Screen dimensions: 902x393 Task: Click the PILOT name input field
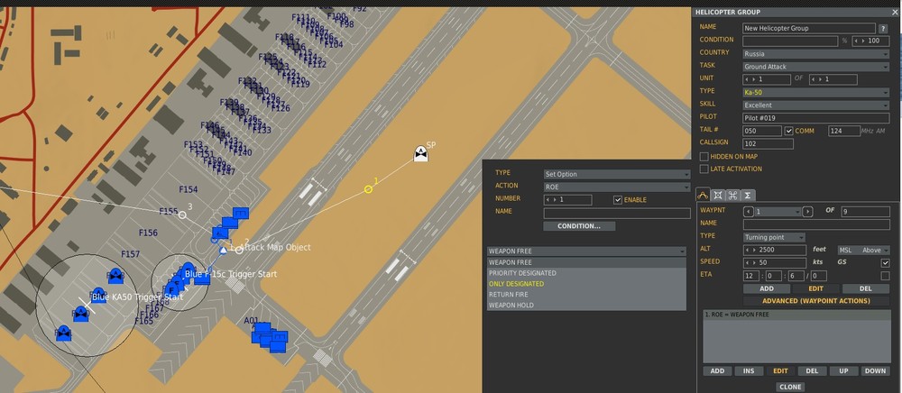pyautogui.click(x=815, y=118)
